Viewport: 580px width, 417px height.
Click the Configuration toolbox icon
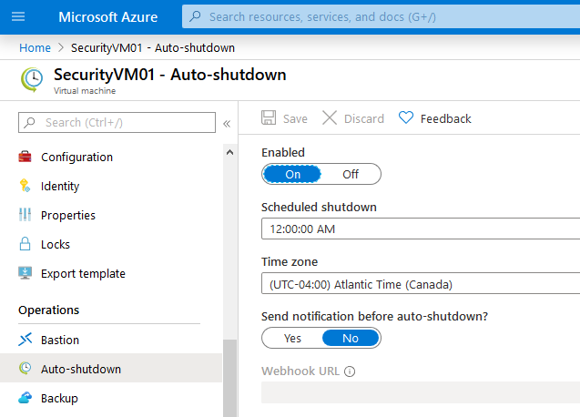[25, 157]
